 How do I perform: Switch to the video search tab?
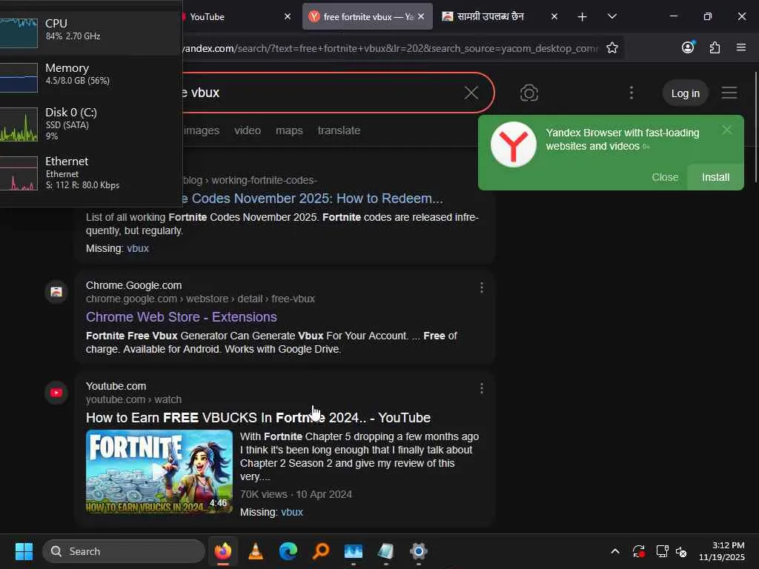pyautogui.click(x=248, y=130)
